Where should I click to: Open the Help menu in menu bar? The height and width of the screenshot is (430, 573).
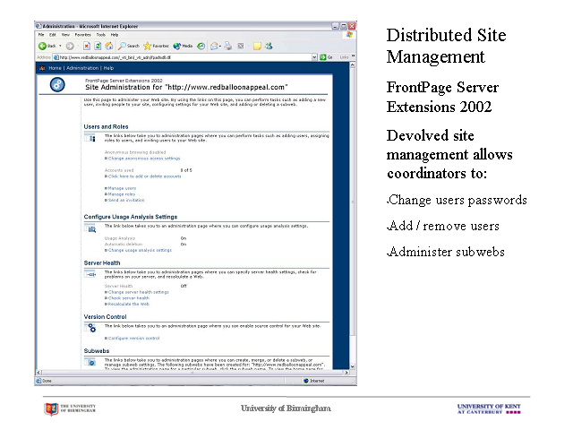115,35
